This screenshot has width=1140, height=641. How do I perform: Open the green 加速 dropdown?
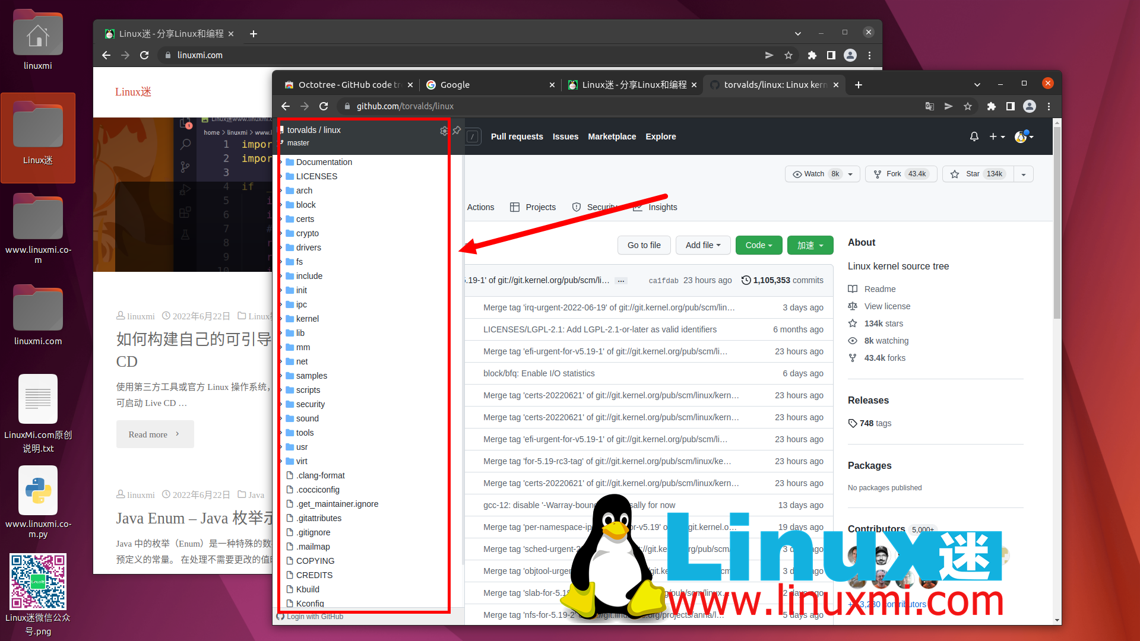810,245
